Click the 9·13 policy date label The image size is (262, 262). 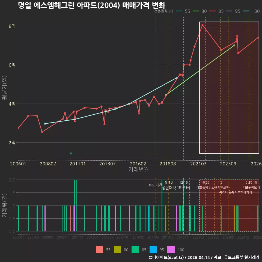pyautogui.click(x=169, y=183)
